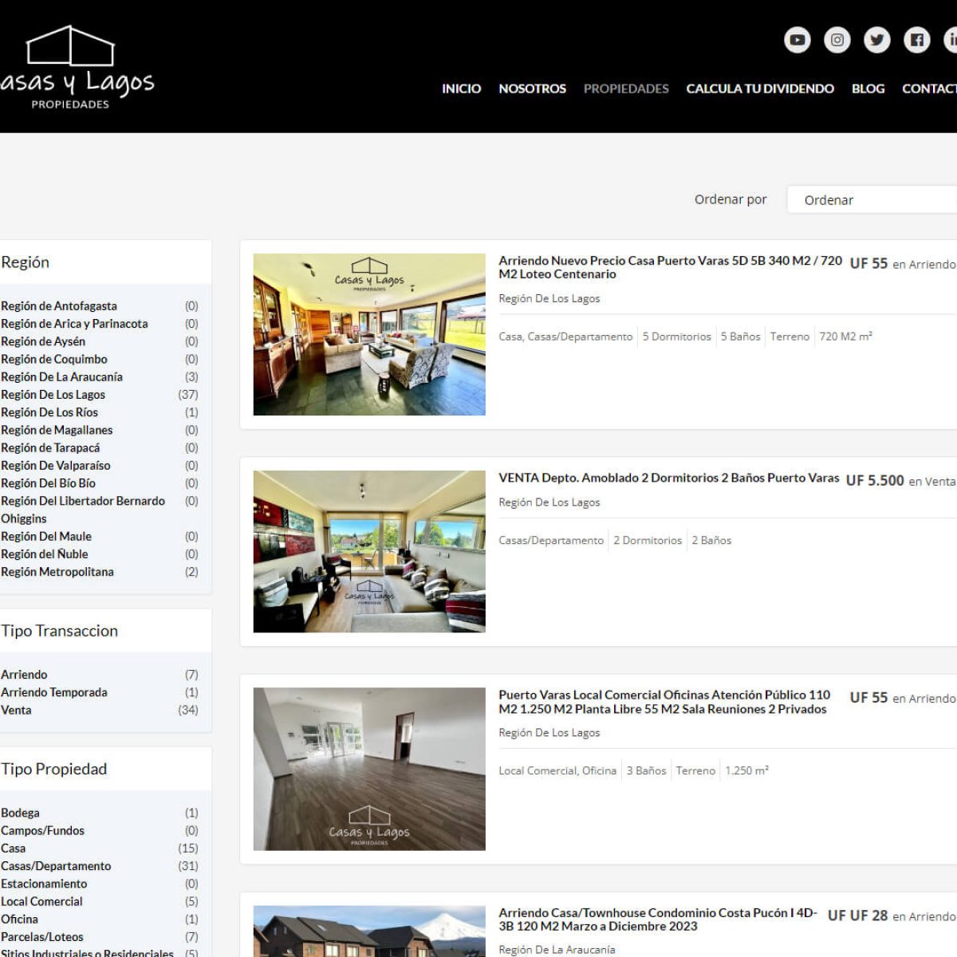This screenshot has height=957, width=957.
Task: Click the Casas y Lagos logo
Action: (x=76, y=68)
